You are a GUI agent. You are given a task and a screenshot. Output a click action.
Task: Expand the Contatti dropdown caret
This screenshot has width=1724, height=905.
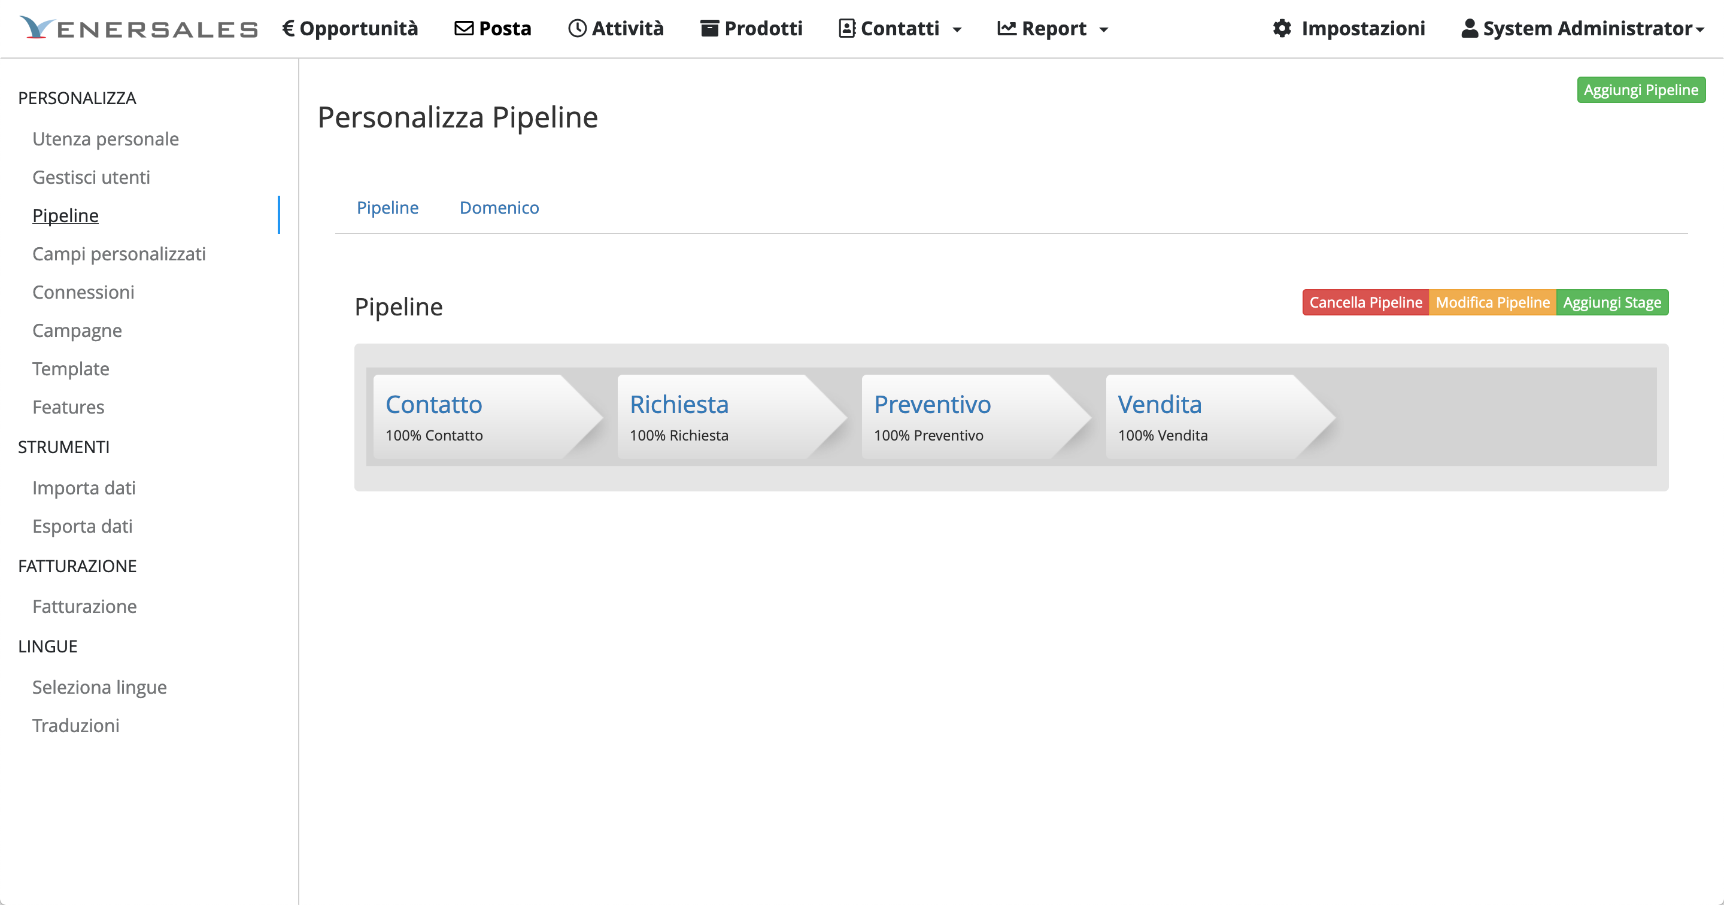tap(957, 29)
